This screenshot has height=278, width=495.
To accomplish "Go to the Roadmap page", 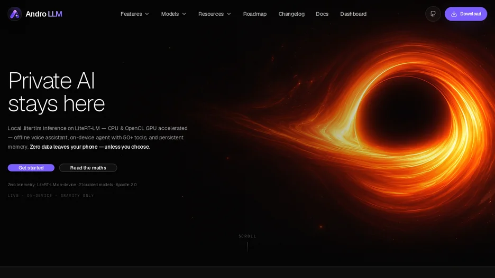I will coord(255,14).
